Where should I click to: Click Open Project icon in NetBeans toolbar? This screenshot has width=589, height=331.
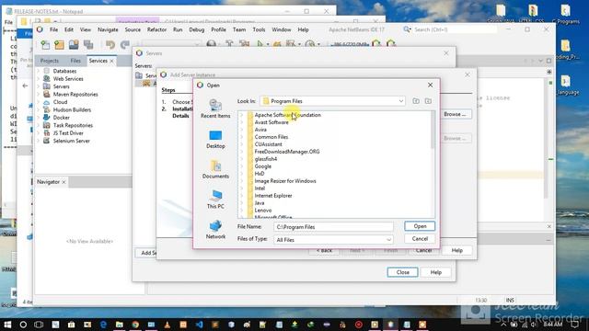(x=74, y=45)
